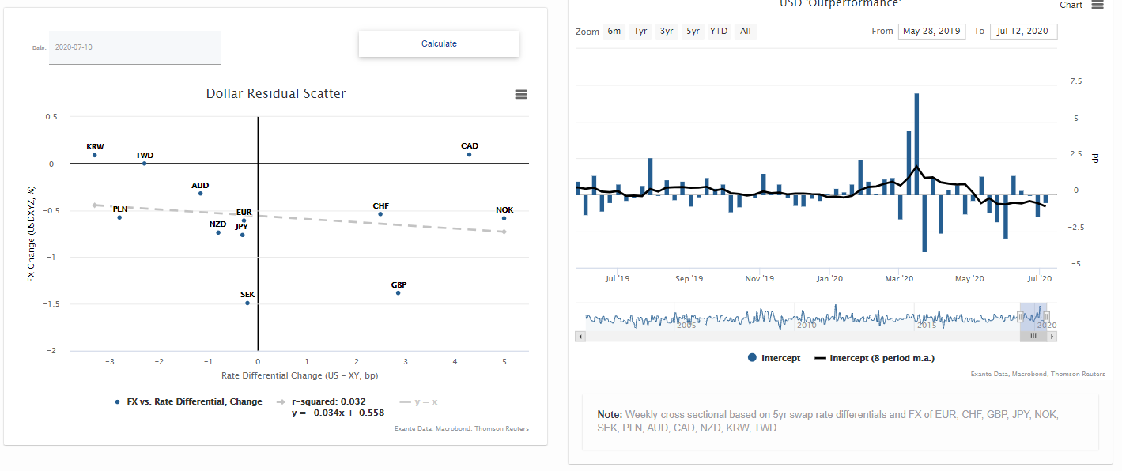Click the From date field
This screenshot has height=471, width=1122.
[x=931, y=32]
